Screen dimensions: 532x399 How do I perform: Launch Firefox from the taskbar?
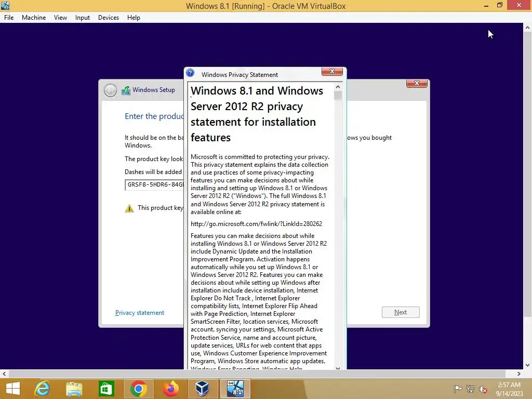point(170,389)
